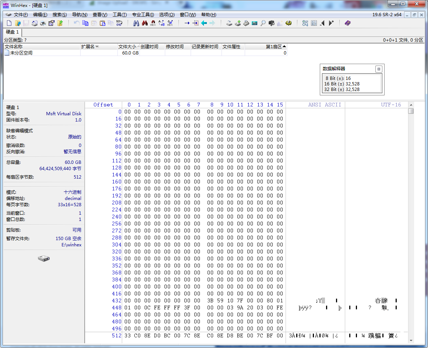Screen dimensions: 428x348
Task: Click the Offset column header
Action: 103,105
